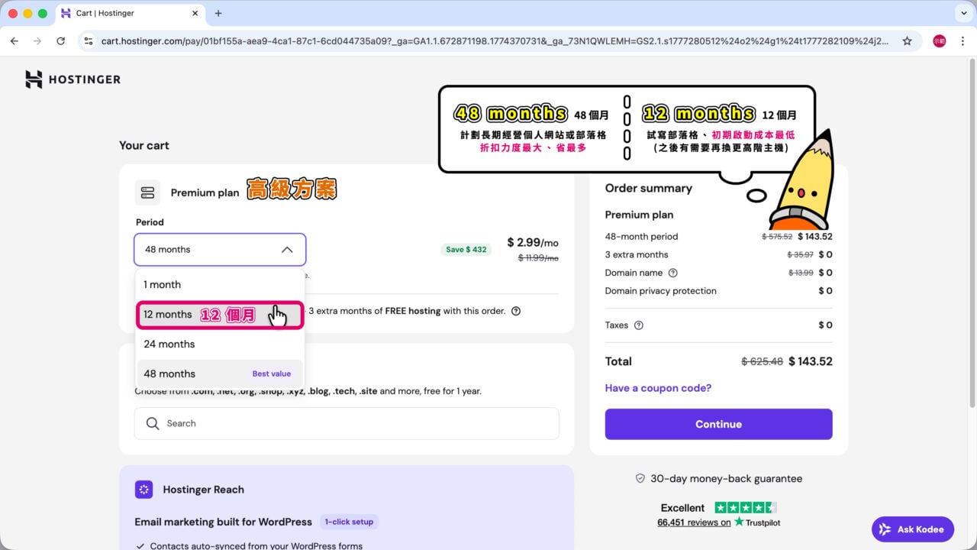This screenshot has height=550, width=977.
Task: Click the 3 extra months row label
Action: click(637, 254)
